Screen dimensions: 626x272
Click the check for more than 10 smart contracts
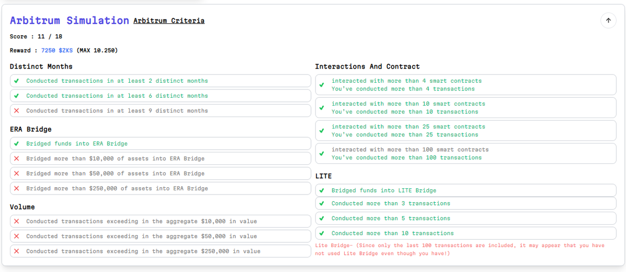click(322, 108)
